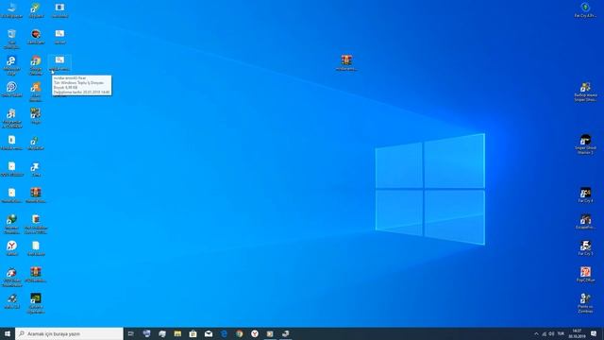The height and width of the screenshot is (340, 604).
Task: Open the Start menu
Action: point(8,333)
